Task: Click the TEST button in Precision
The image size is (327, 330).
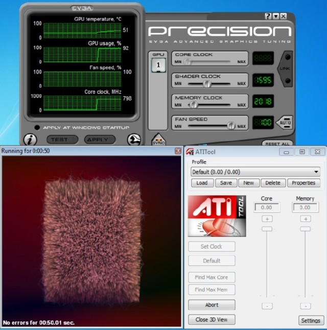Action: 62,139
